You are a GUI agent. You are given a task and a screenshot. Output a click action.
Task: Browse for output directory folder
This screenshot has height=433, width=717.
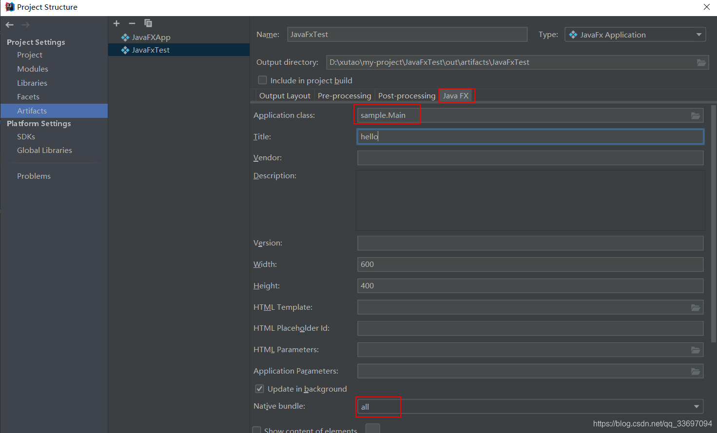pyautogui.click(x=701, y=62)
